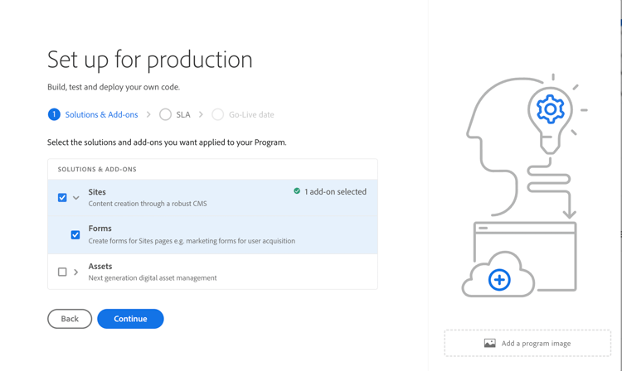The image size is (622, 371).
Task: Expand the Assets row chevron
Action: pos(76,272)
